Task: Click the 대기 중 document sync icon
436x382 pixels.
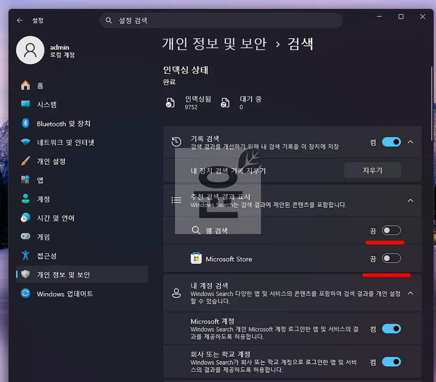Action: point(225,103)
